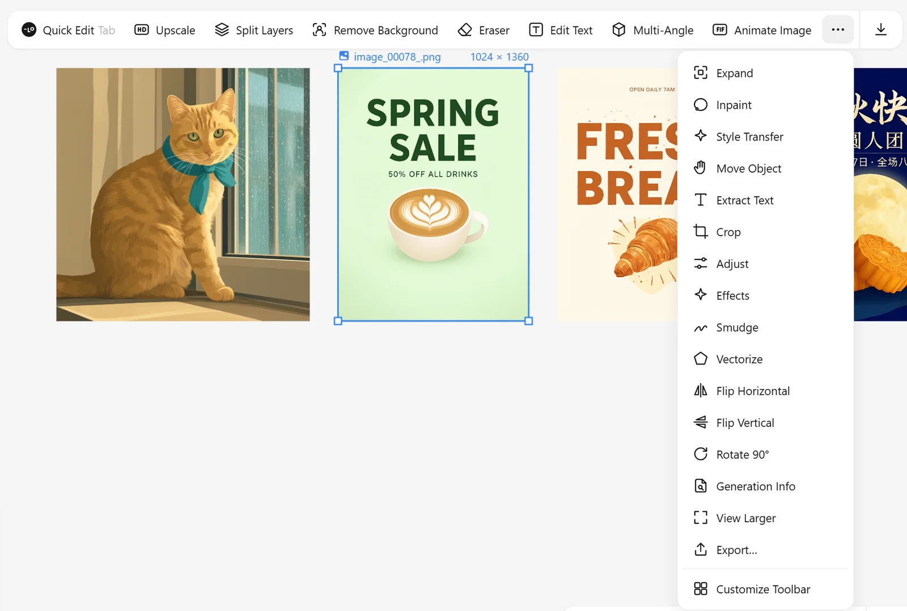Open the Edit Text tool

(x=561, y=30)
